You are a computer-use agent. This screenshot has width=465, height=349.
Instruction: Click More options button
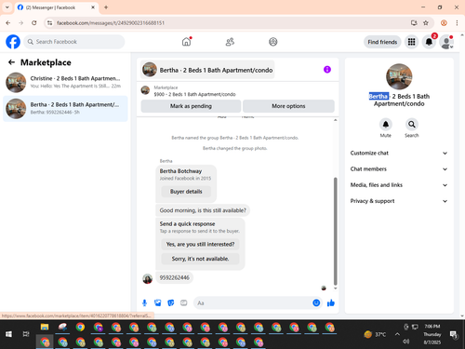click(x=288, y=106)
